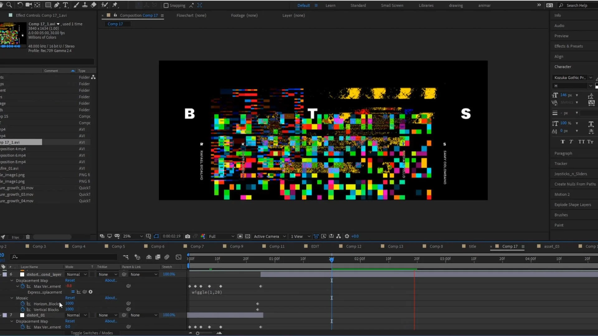Select the Puppet Pin tool
The width and height of the screenshot is (598, 336).
[115, 5]
